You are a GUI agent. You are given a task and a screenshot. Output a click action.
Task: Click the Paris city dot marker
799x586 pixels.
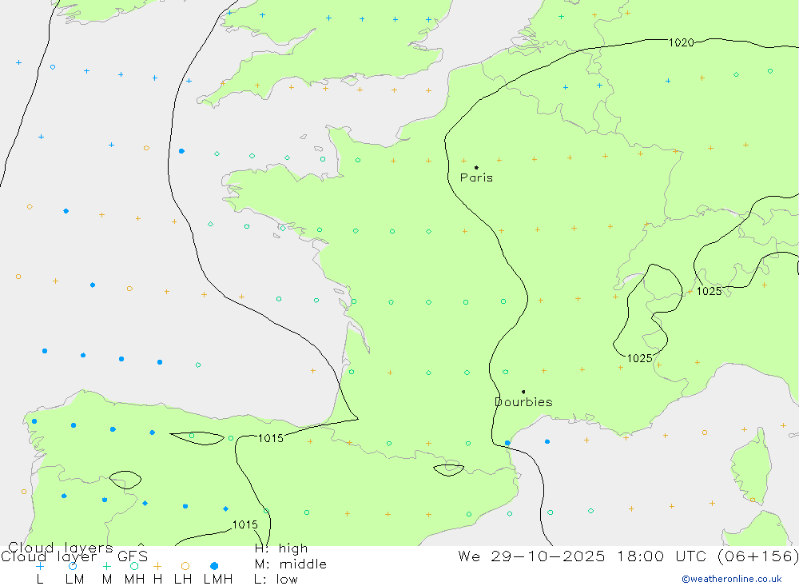476,167
